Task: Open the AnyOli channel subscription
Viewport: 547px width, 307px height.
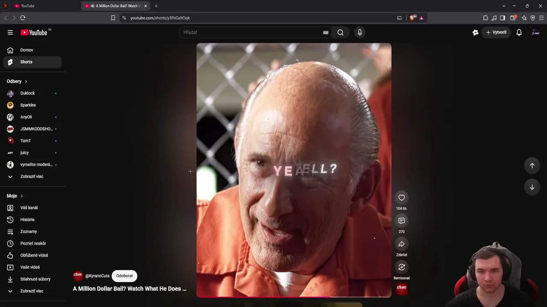Action: [32, 117]
